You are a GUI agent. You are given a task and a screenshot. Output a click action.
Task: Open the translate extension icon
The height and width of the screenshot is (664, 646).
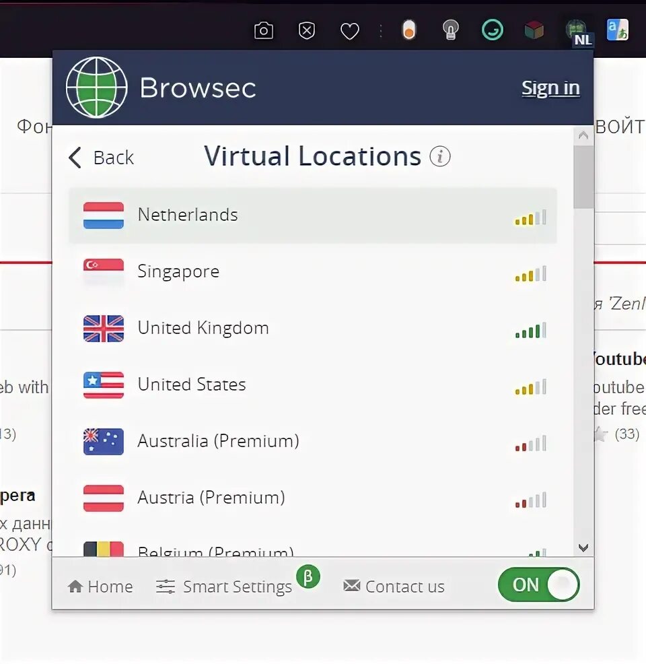[617, 30]
